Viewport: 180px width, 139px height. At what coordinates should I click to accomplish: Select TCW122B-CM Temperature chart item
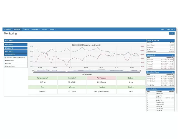pos(16,58)
